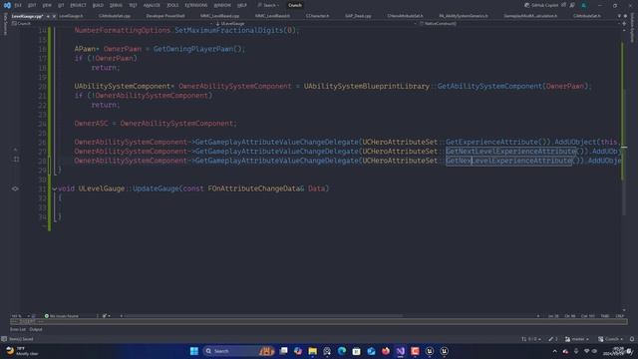Click the Search box in title bar
Screen dimensions: 638x359
point(268,5)
